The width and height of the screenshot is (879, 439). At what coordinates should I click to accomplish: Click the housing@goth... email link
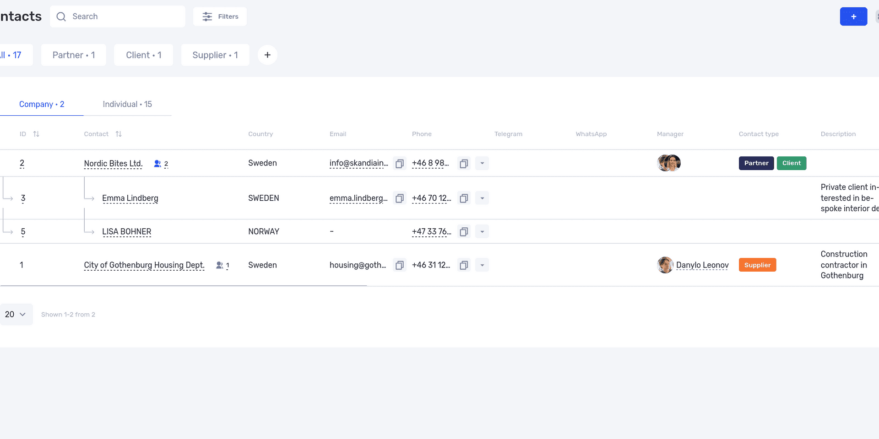pos(358,265)
